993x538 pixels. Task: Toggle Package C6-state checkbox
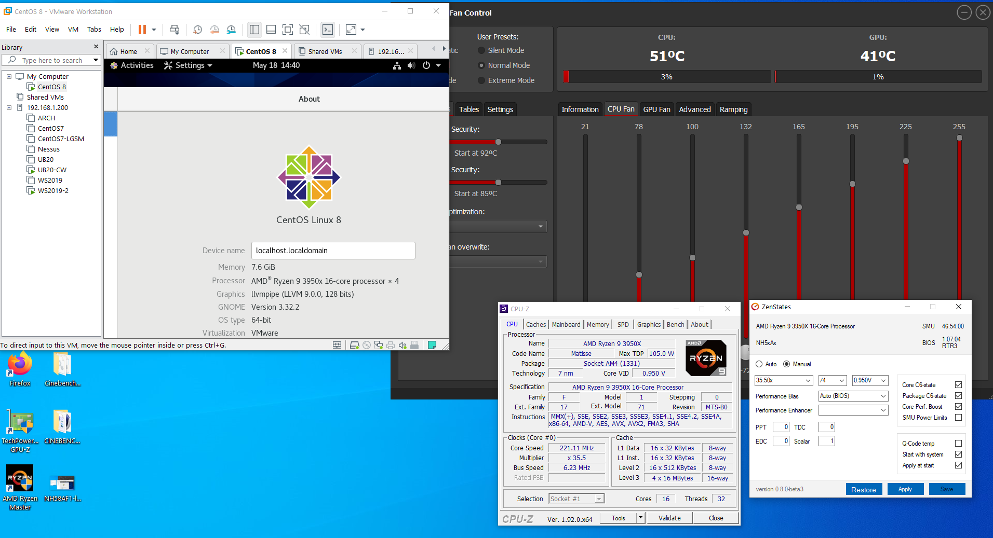(x=958, y=395)
